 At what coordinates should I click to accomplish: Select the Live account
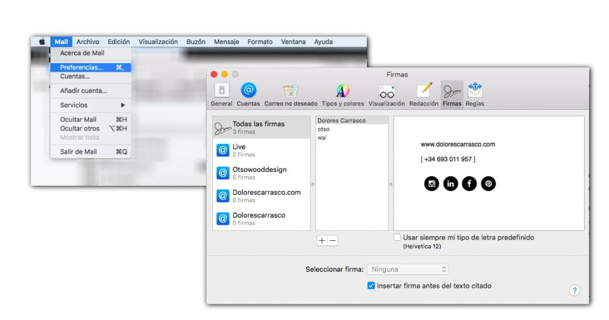pyautogui.click(x=262, y=150)
